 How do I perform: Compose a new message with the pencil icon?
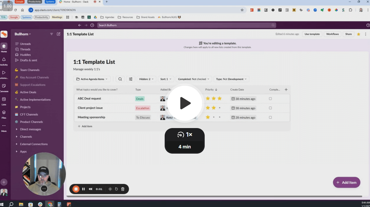58,34
